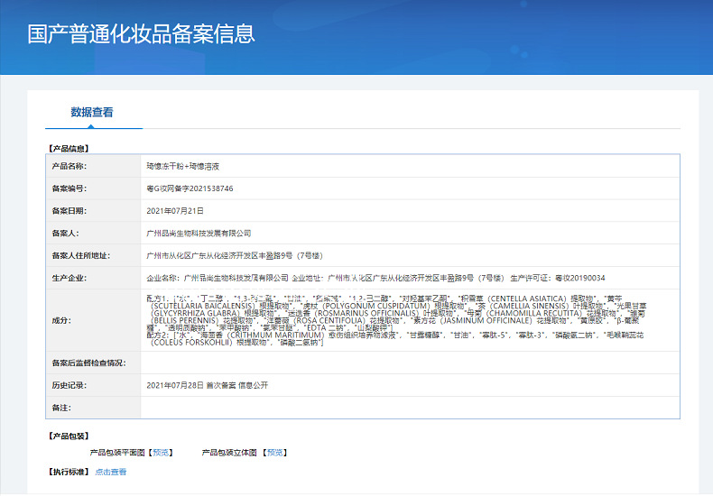The height and width of the screenshot is (496, 713).
Task: Click the page title 国产普通化妆品备案信息
Action: click(x=142, y=34)
